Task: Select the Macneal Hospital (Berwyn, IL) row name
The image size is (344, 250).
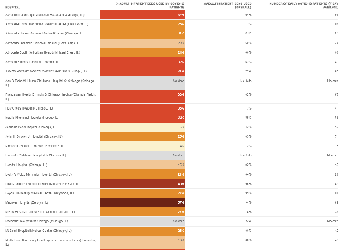Action: tap(27, 202)
